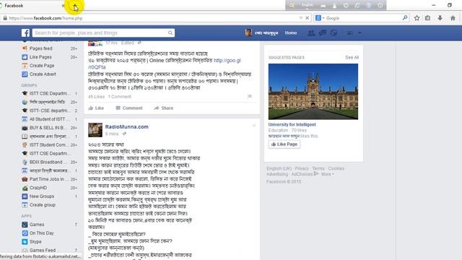Open University for Intelligent page link
This screenshot has width=462, height=260.
click(x=292, y=124)
